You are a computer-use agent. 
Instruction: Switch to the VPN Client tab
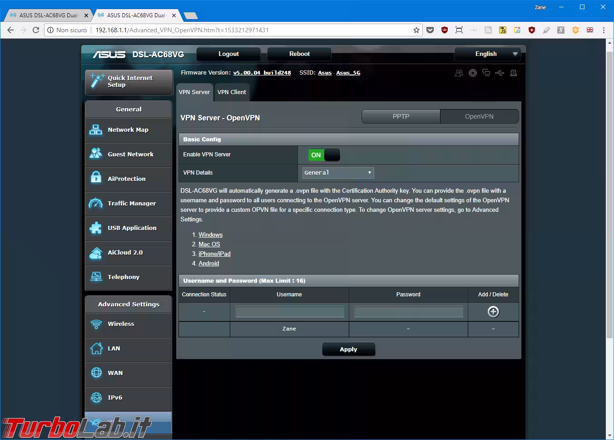(232, 92)
